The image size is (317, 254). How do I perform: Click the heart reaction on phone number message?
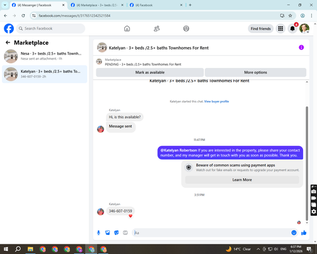click(131, 216)
